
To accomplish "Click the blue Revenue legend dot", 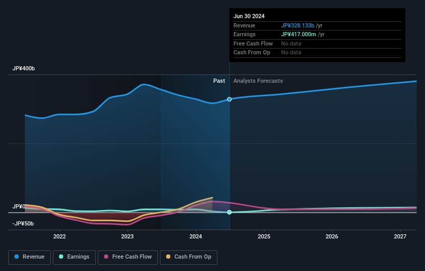I will point(17,257).
